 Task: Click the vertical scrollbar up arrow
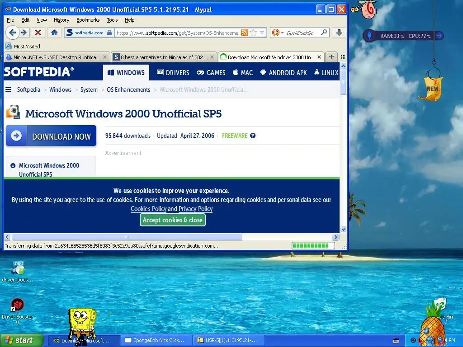point(343,66)
